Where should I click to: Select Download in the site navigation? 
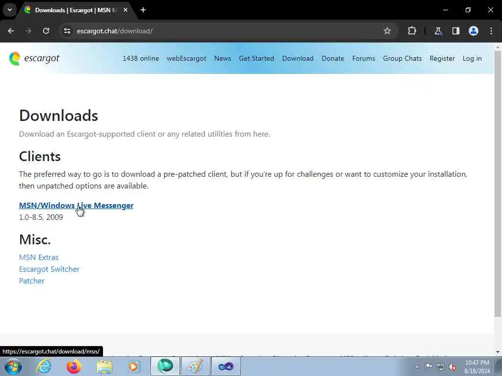(298, 59)
